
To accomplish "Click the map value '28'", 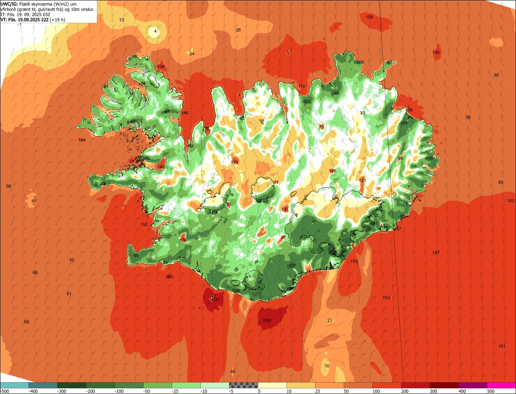I will 238,30.
